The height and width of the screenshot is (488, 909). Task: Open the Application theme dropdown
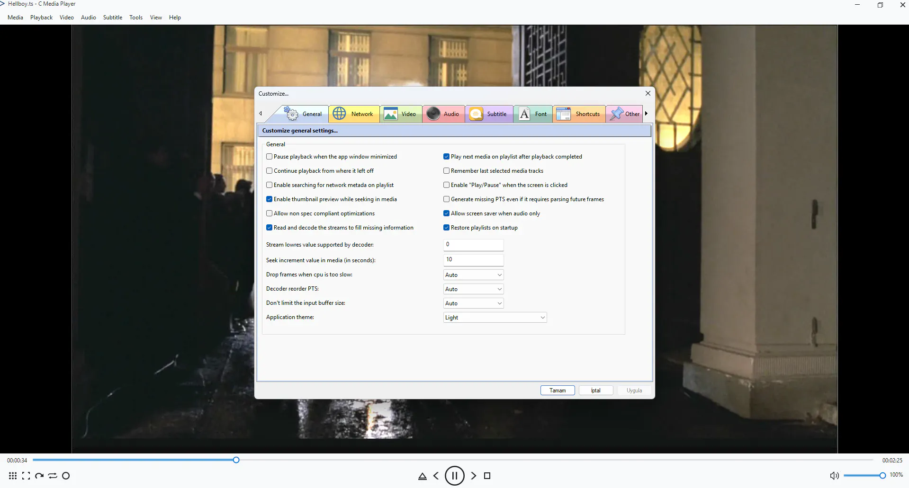[x=495, y=318]
